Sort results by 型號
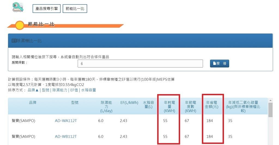Screen dimensions: 279x145 46,90
